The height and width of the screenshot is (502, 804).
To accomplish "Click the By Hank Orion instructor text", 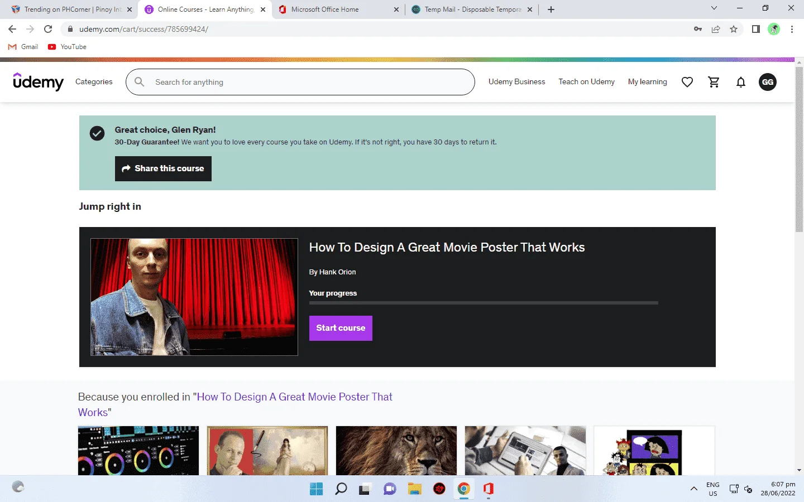I will pyautogui.click(x=332, y=272).
